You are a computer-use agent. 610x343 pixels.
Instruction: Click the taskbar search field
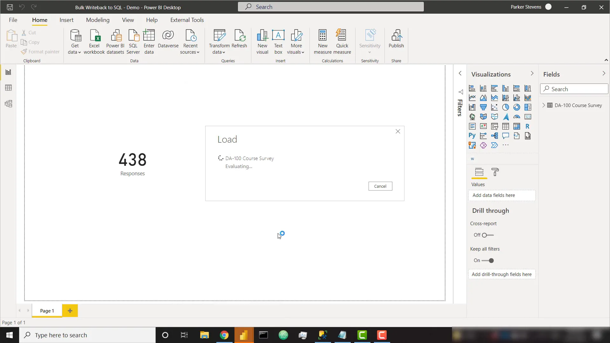coord(87,335)
